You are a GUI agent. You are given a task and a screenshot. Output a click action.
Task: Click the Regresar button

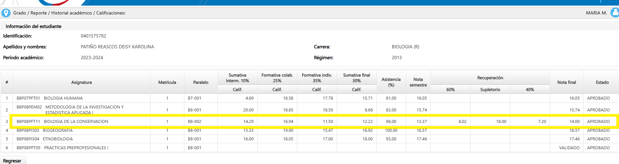point(12,161)
